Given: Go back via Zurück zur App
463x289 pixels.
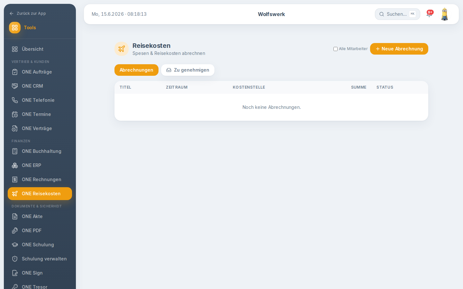Looking at the screenshot, I should (x=28, y=13).
